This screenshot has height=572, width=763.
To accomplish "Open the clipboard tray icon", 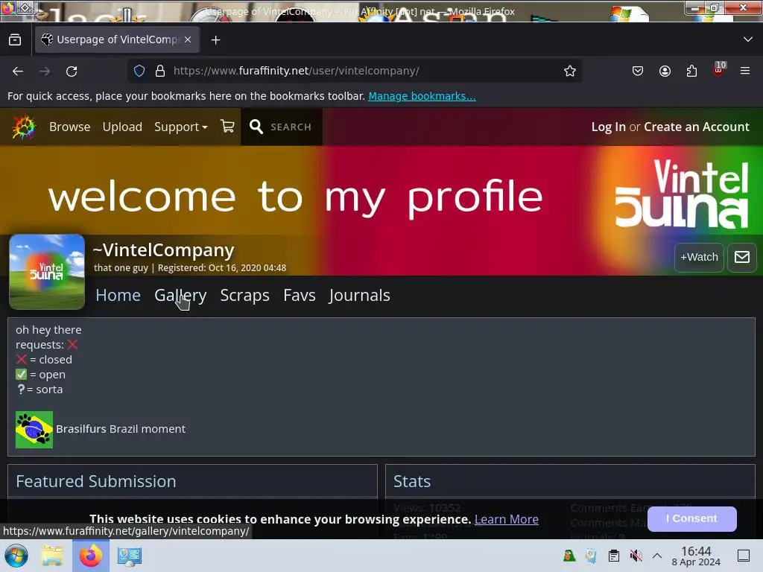I will point(614,556).
